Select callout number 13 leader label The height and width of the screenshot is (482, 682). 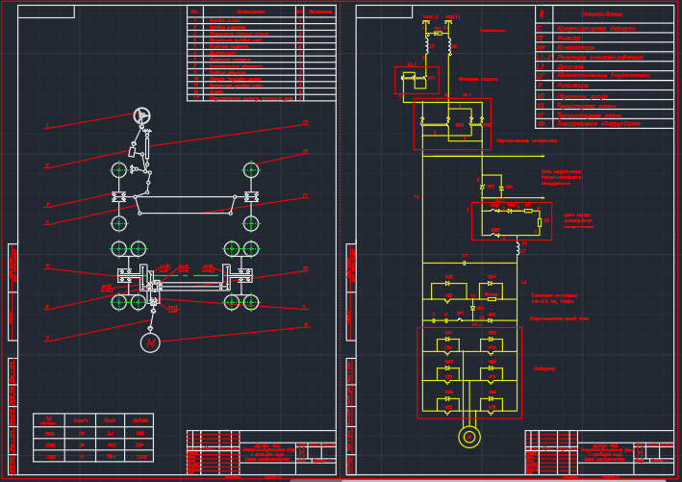point(305,123)
